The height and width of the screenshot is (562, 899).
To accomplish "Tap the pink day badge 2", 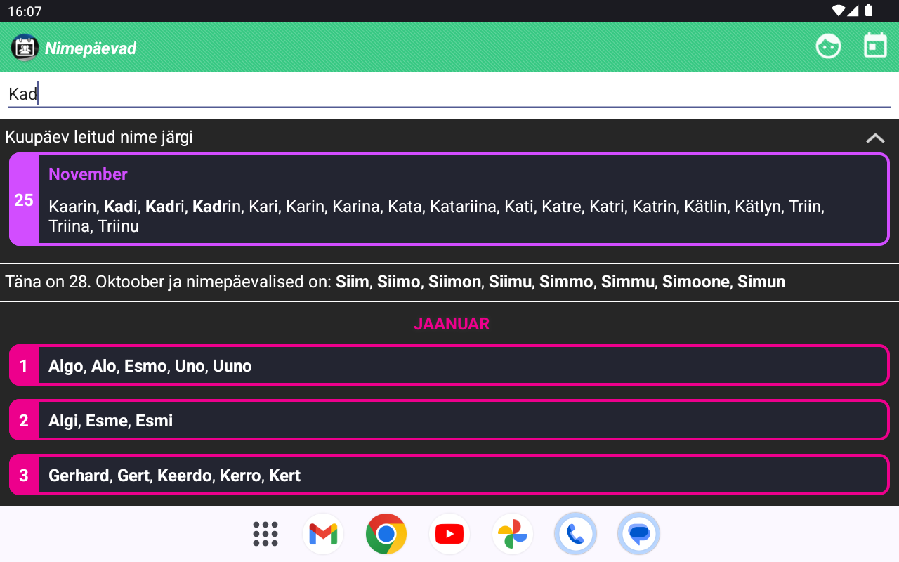I will [24, 420].
